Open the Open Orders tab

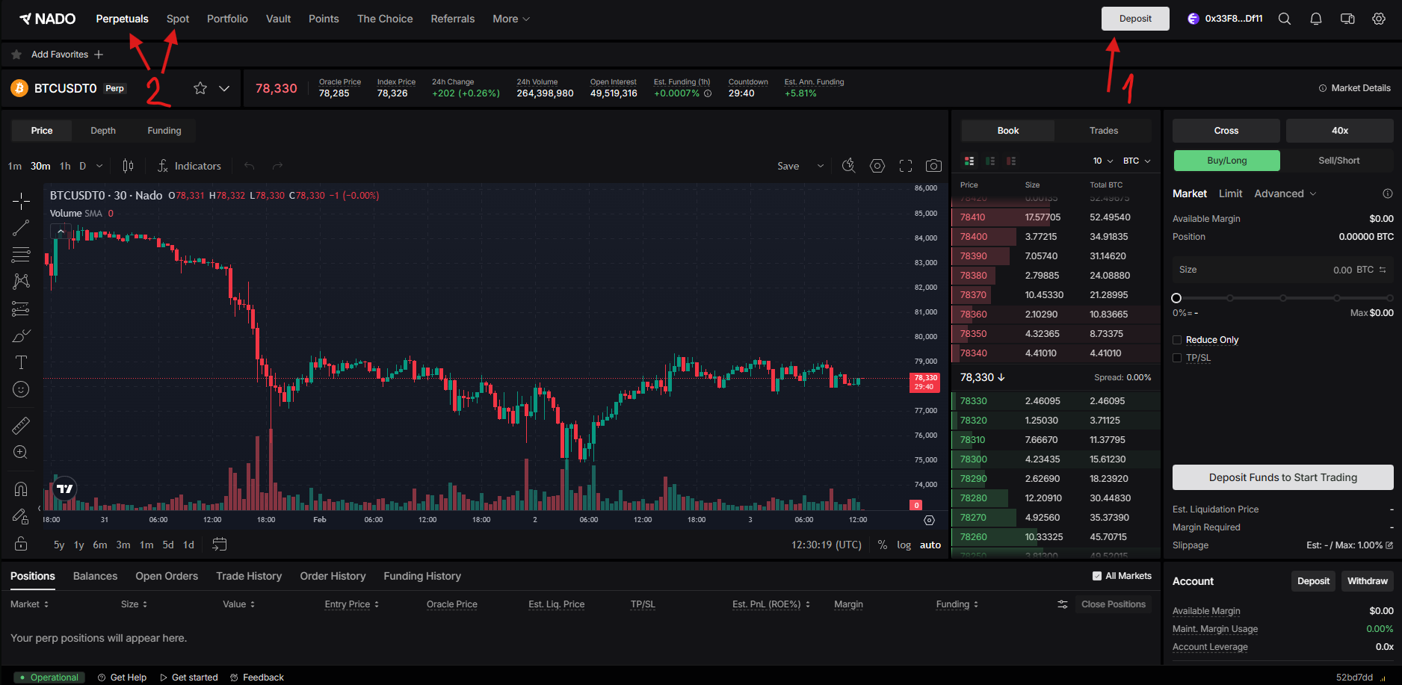point(167,576)
